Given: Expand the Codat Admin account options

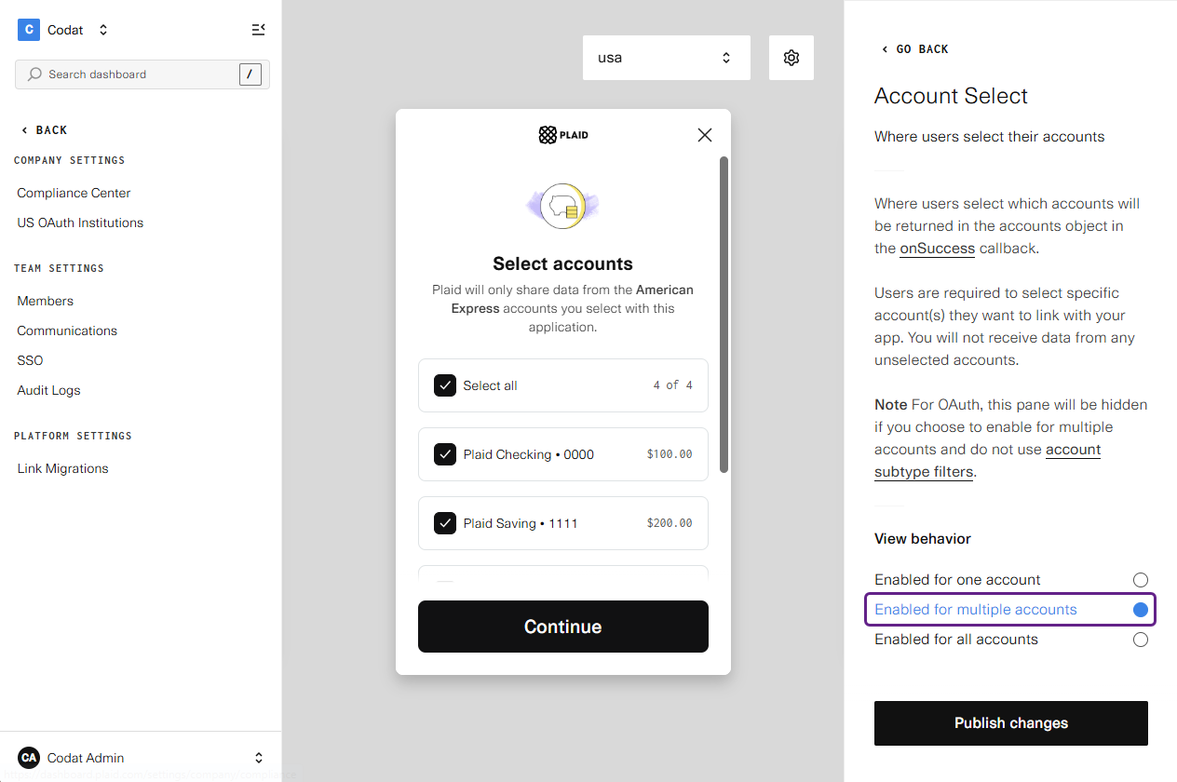Looking at the screenshot, I should tap(259, 757).
